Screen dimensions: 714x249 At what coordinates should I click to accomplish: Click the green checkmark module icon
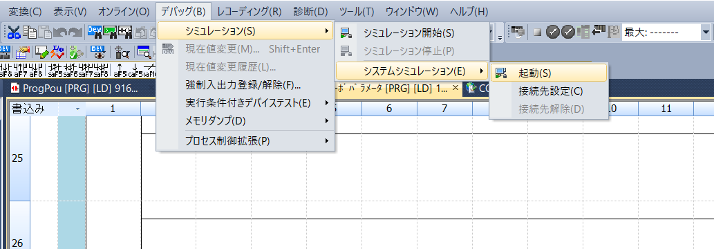(x=76, y=52)
